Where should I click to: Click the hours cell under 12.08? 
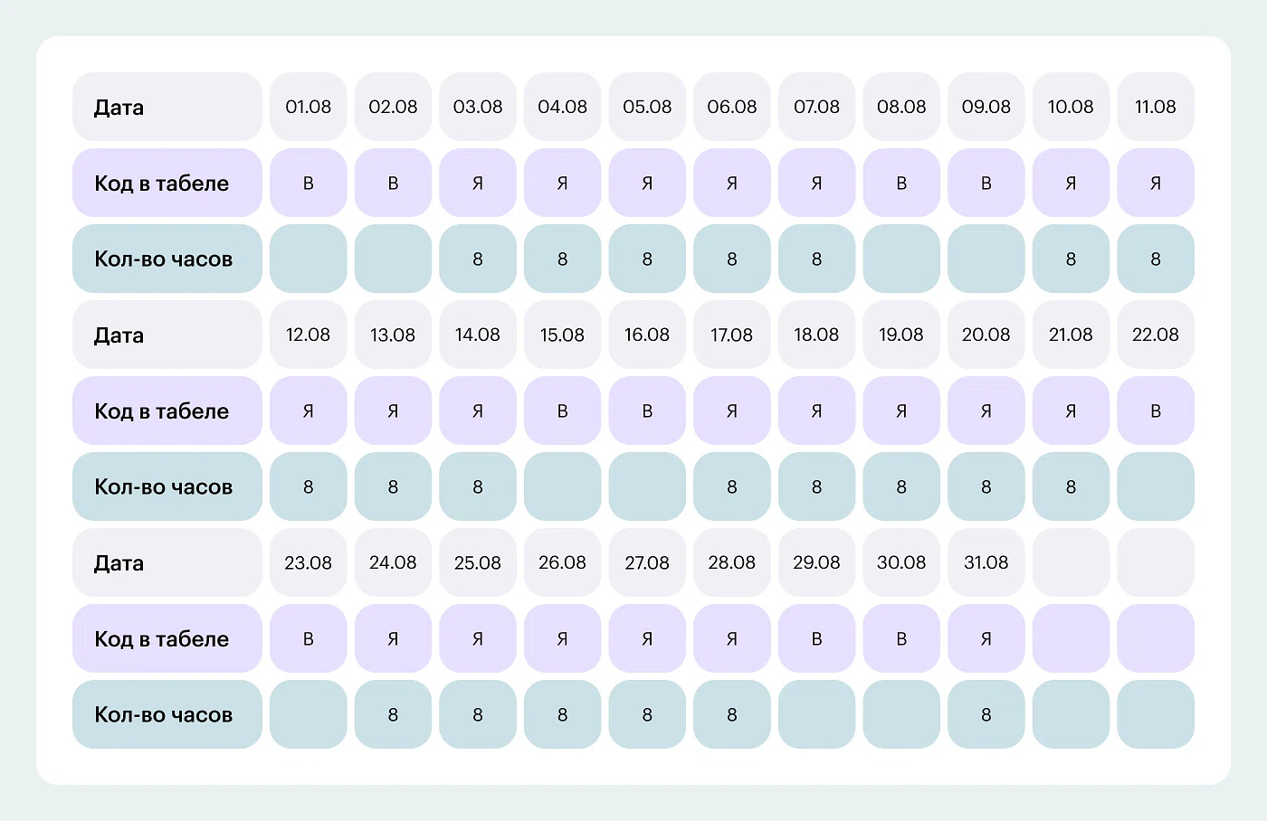click(308, 486)
